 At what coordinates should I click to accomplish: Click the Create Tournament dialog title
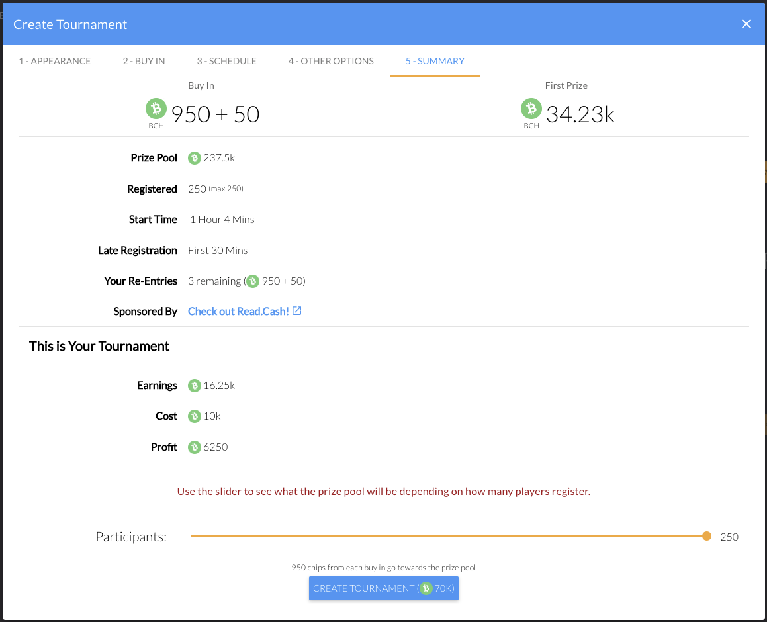point(70,24)
